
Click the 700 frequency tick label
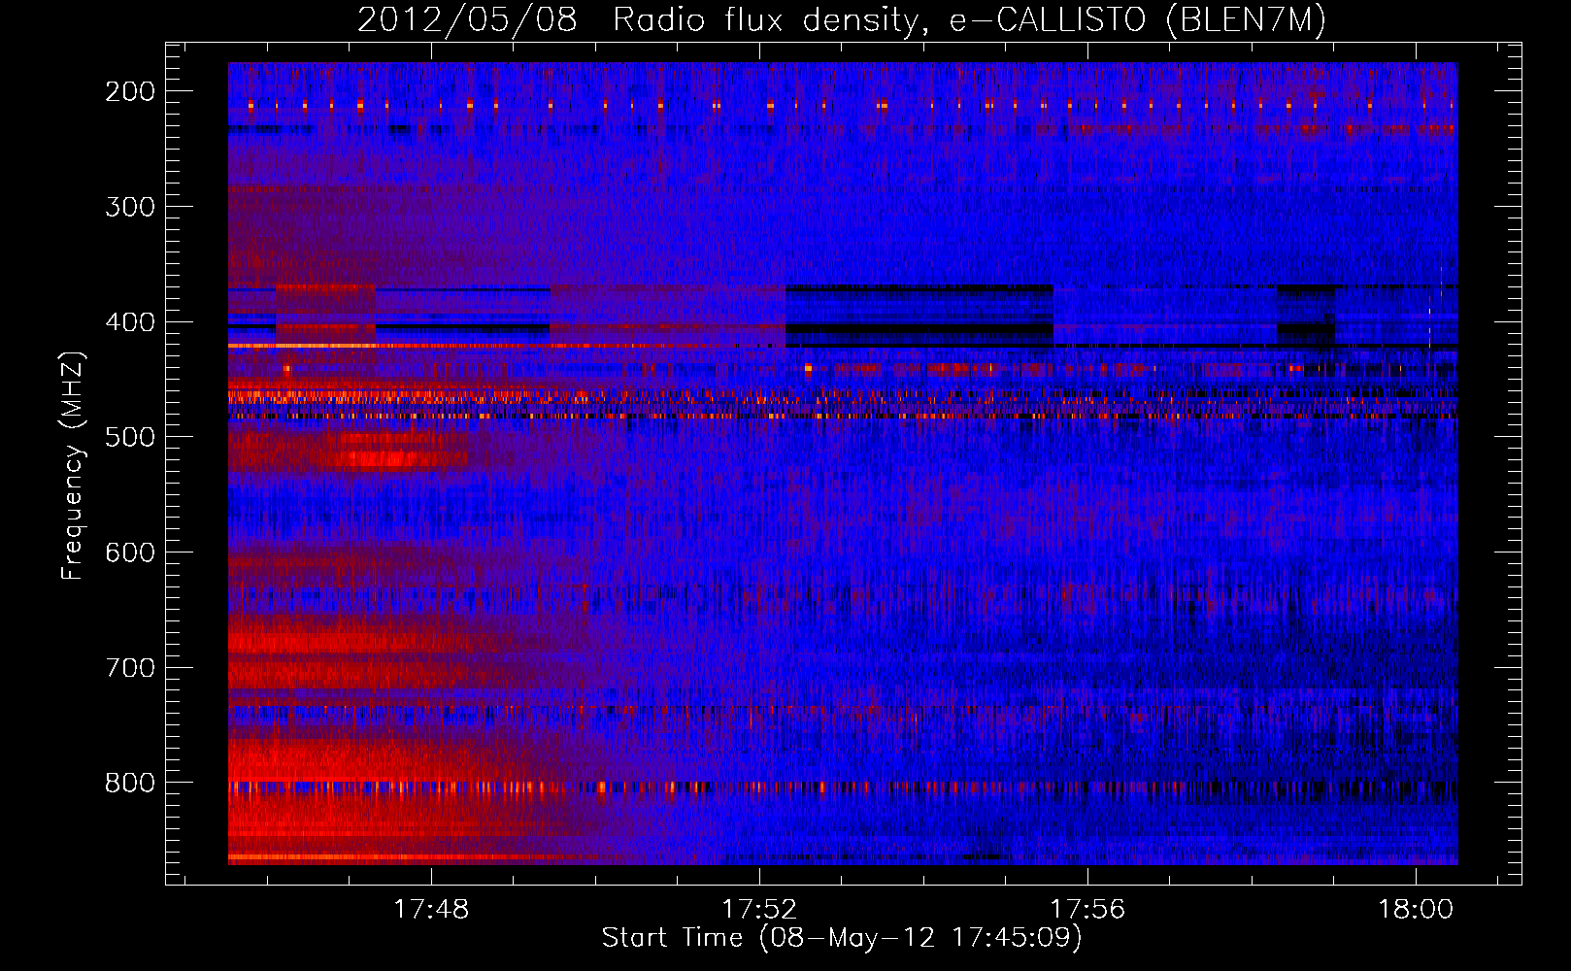[129, 668]
